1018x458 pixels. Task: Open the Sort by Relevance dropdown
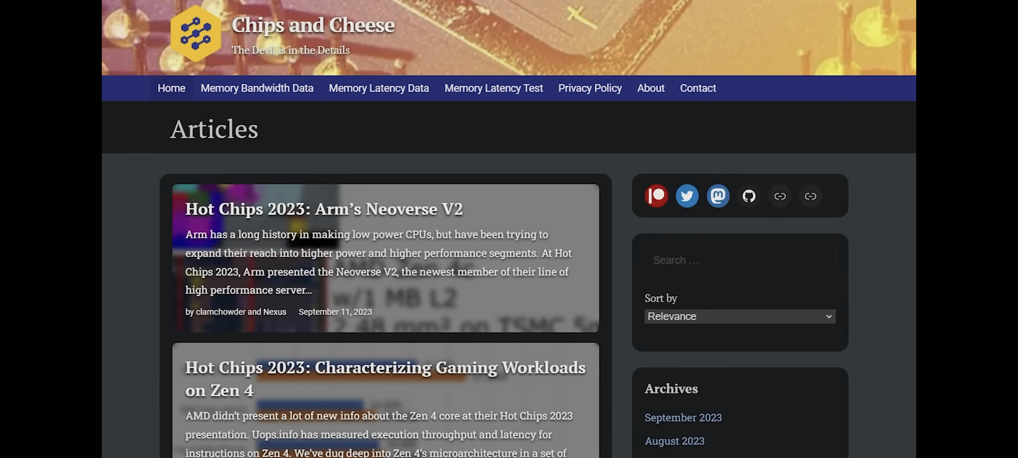(740, 316)
